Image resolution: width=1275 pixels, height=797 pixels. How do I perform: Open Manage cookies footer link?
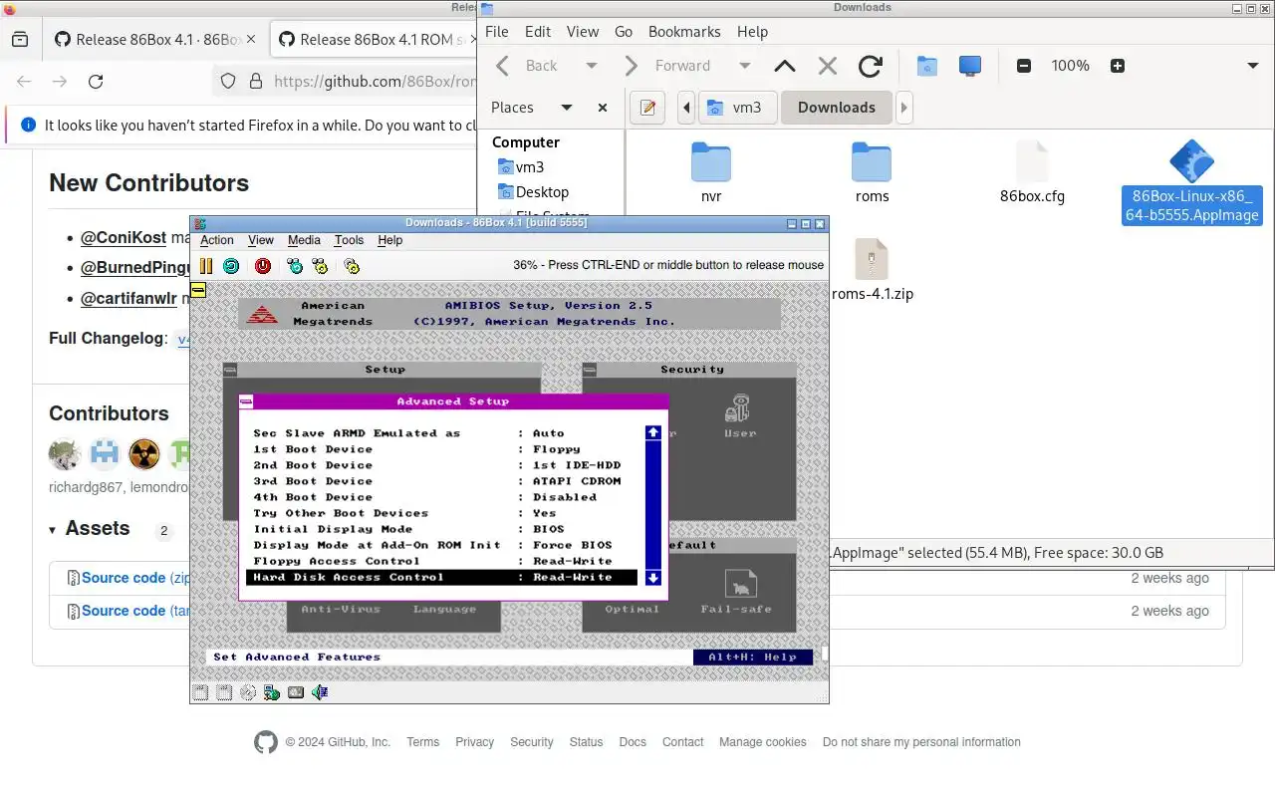763,742
